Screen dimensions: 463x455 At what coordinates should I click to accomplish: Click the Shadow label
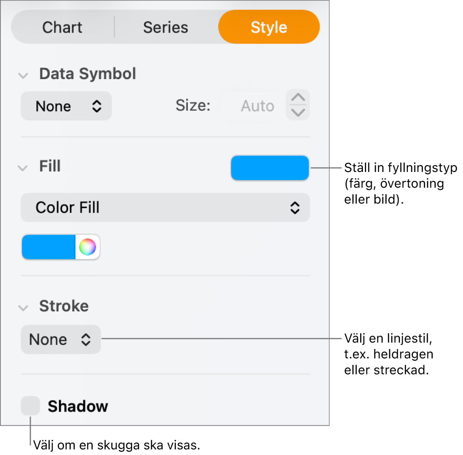[78, 406]
